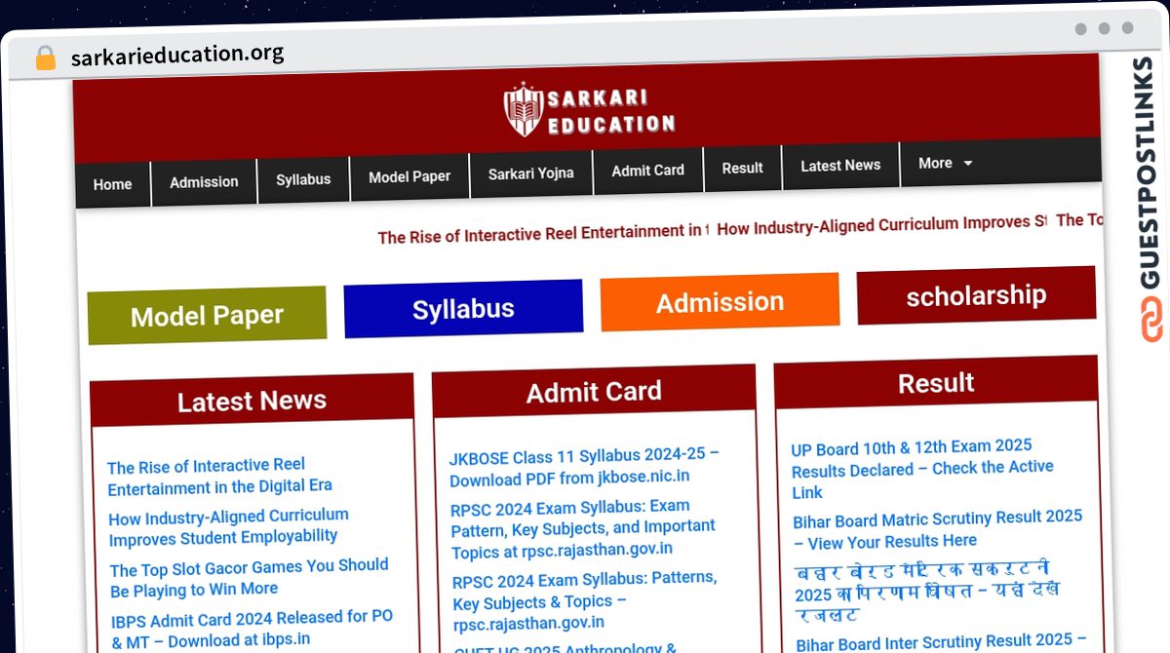The image size is (1170, 653).
Task: Click the Sarkari Education shield logo
Action: [523, 109]
